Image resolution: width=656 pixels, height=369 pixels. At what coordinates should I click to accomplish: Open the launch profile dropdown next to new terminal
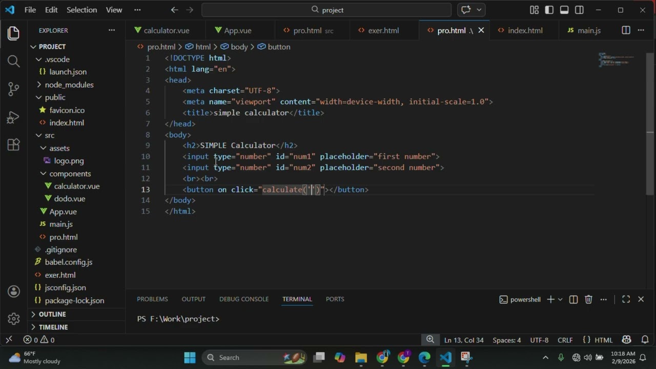(x=560, y=299)
